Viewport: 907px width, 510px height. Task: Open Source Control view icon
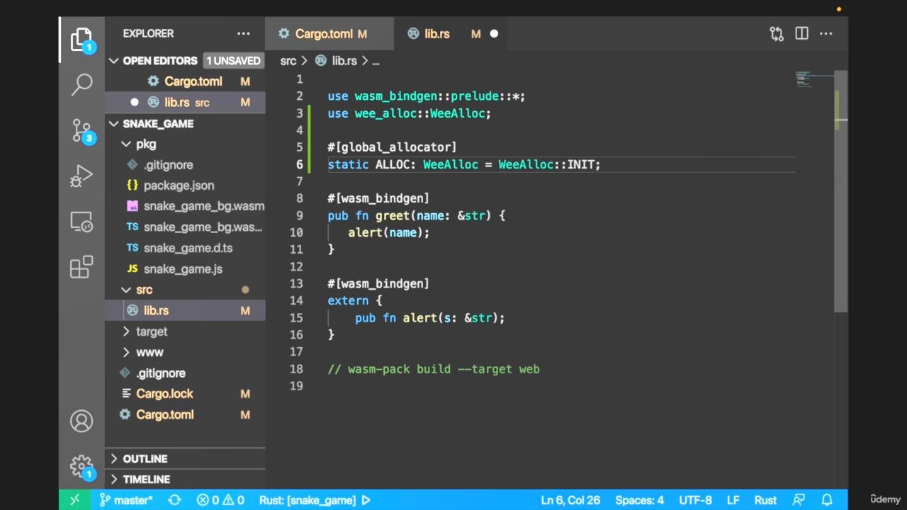point(81,130)
